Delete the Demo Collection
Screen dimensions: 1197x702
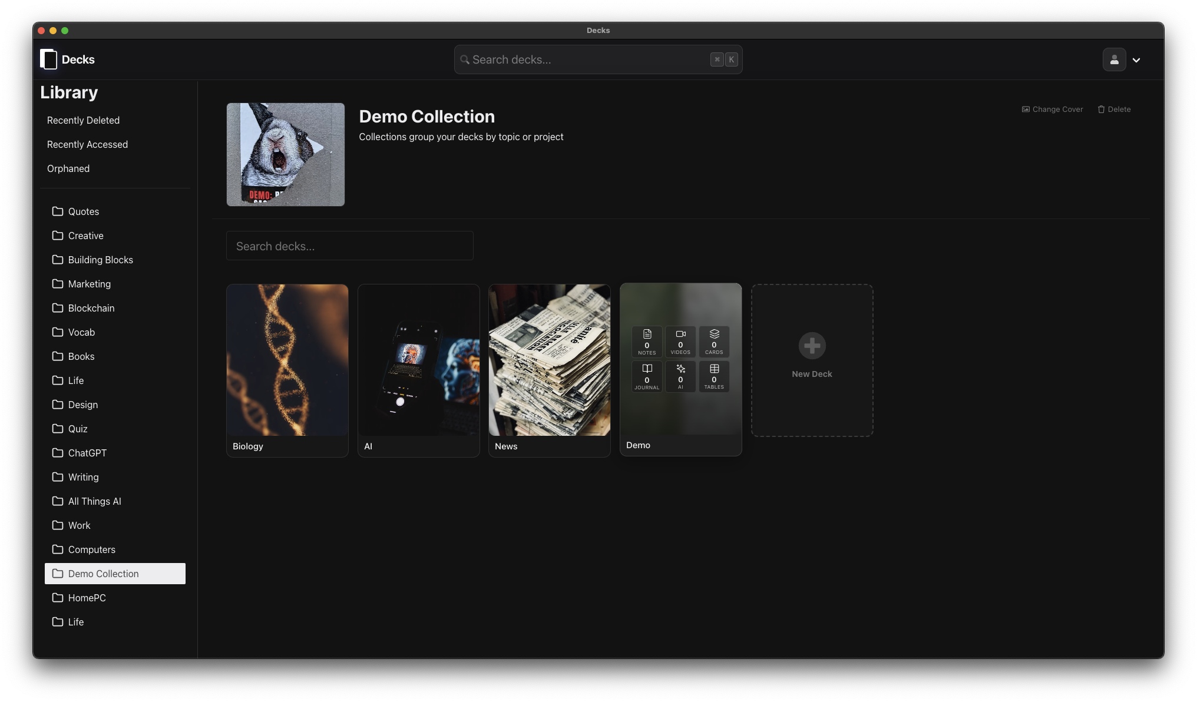tap(1114, 110)
